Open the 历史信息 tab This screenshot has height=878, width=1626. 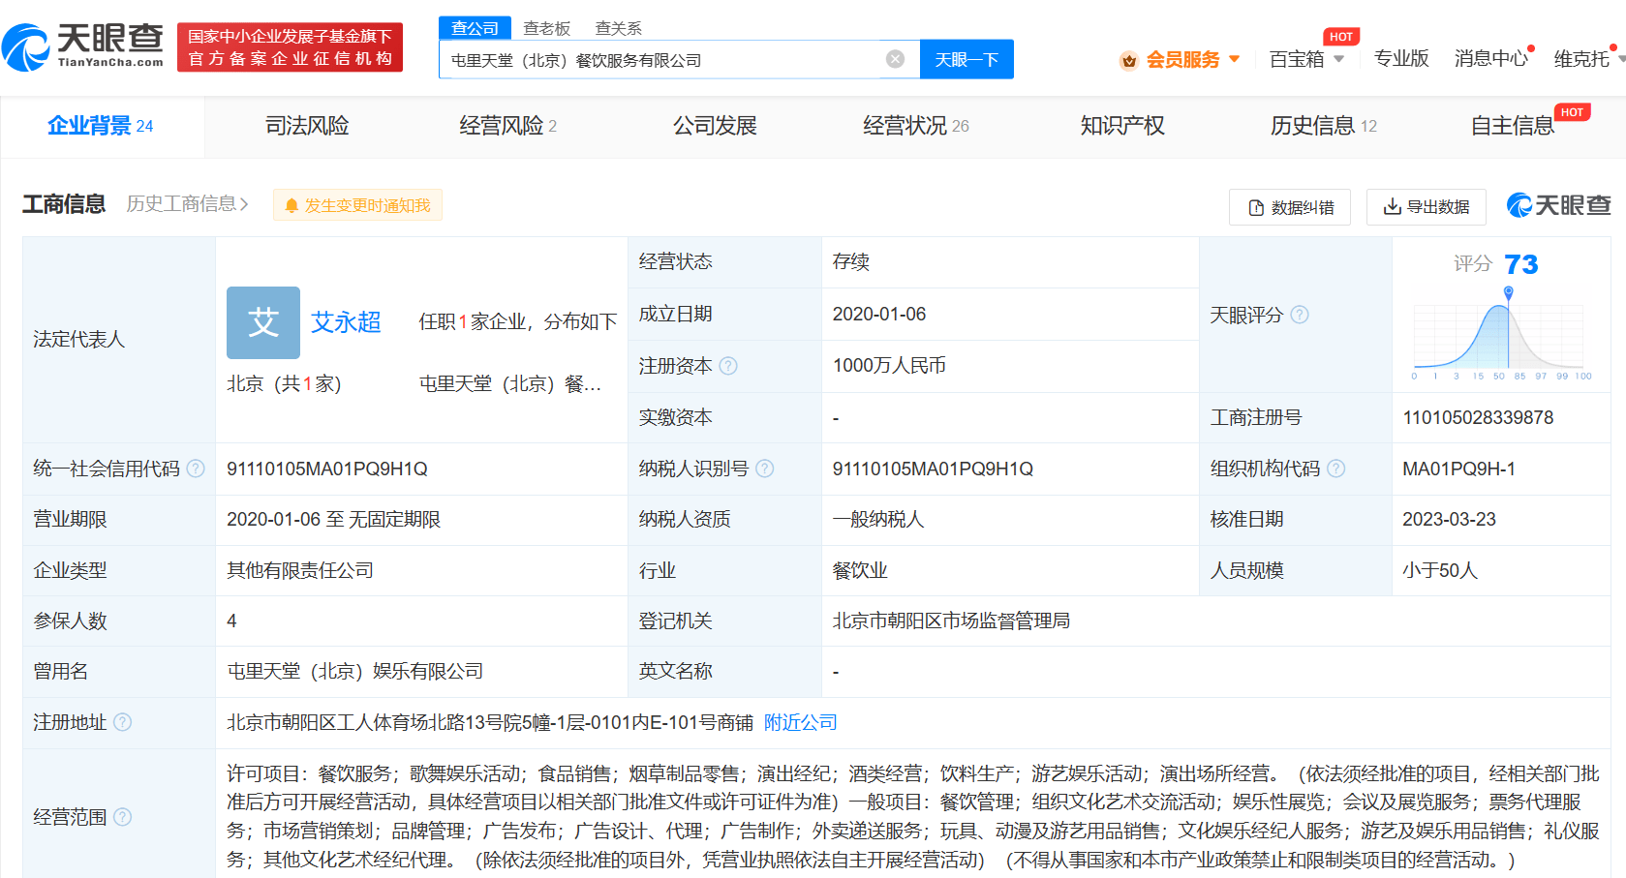coord(1323,126)
